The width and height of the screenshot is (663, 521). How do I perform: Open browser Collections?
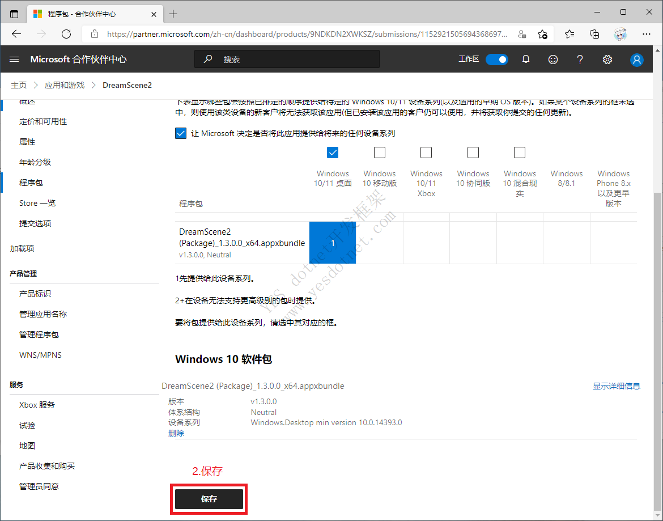point(594,34)
